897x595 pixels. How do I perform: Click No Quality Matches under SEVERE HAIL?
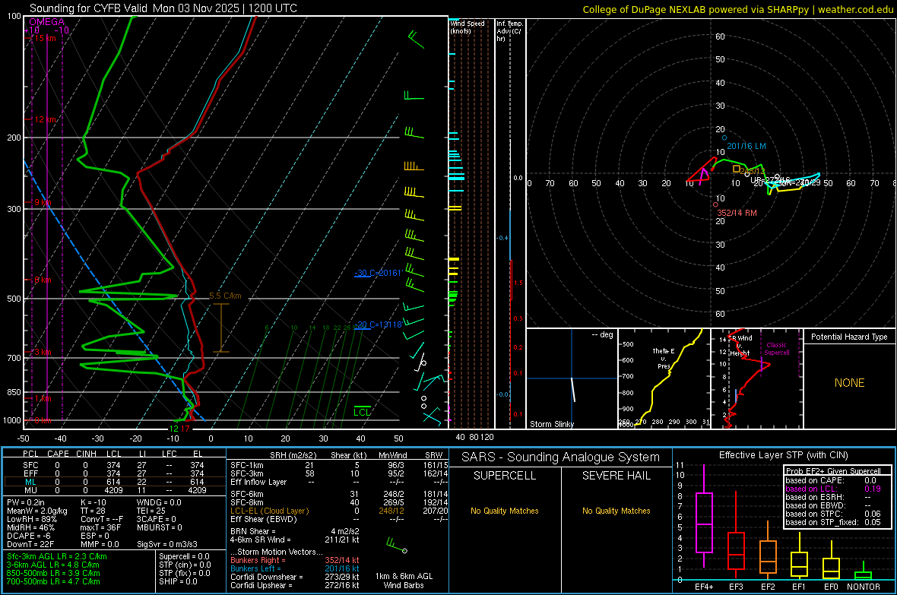click(x=616, y=511)
